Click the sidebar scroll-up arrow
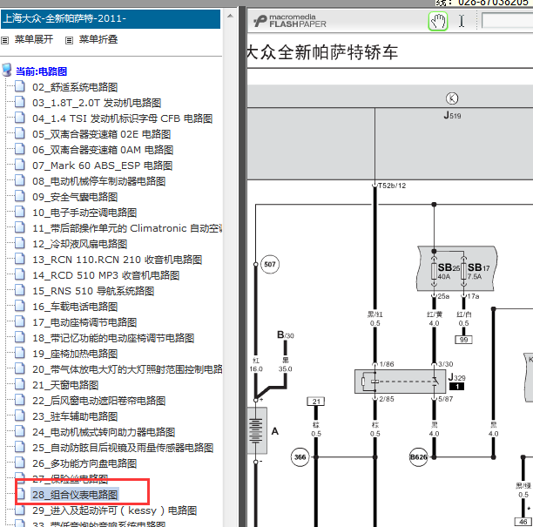Viewport: 533px width, 527px height. click(230, 16)
